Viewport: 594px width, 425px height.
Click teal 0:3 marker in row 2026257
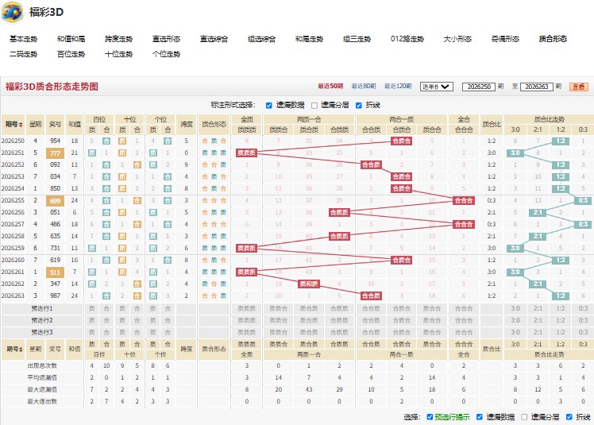point(583,225)
